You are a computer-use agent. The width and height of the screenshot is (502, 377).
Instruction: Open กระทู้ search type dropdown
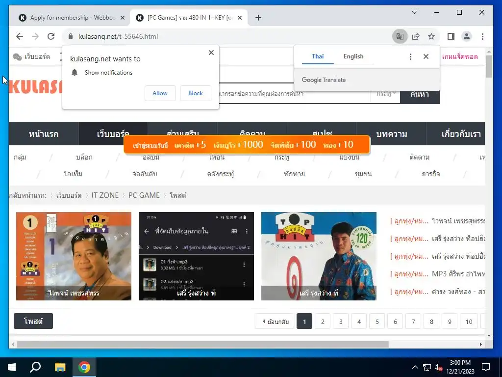(x=386, y=94)
